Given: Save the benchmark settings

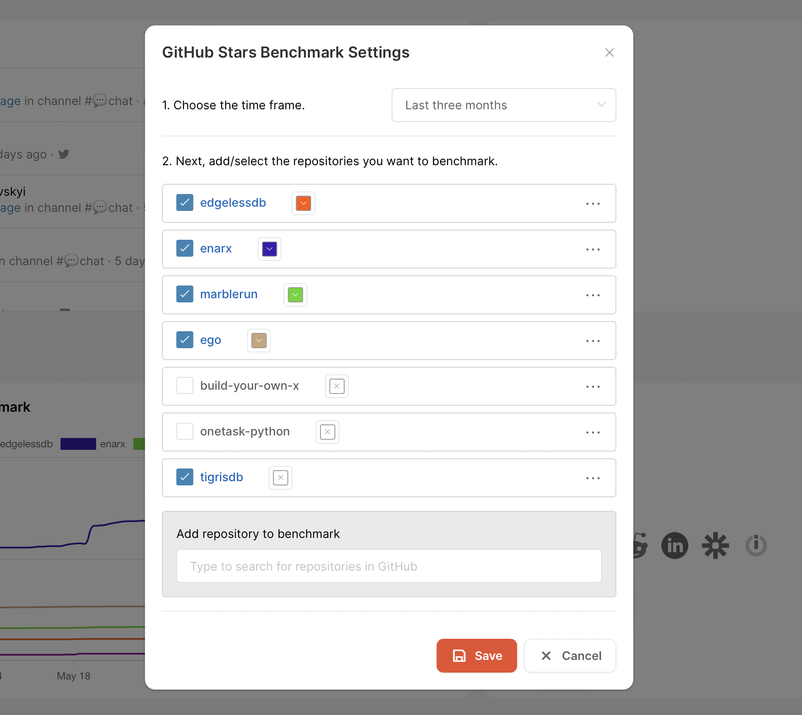Looking at the screenshot, I should click(477, 656).
